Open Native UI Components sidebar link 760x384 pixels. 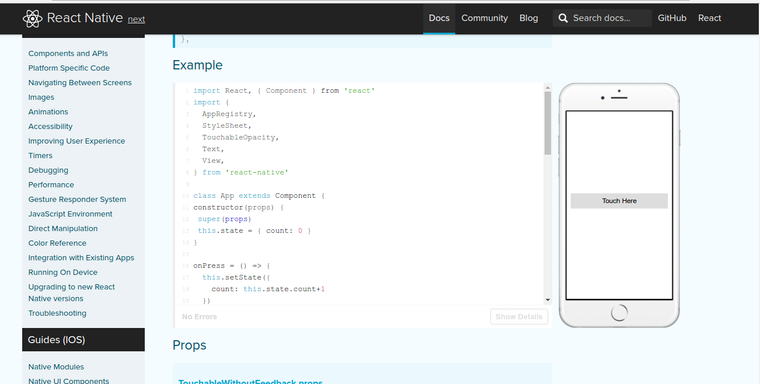[69, 381]
